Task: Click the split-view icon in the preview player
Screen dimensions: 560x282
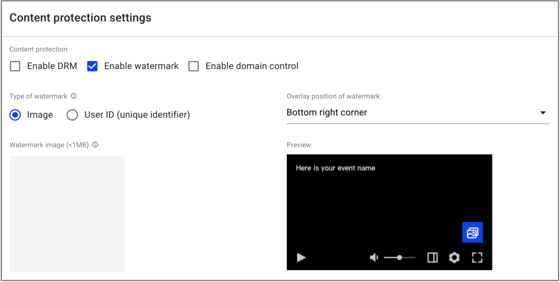Action: (x=433, y=258)
